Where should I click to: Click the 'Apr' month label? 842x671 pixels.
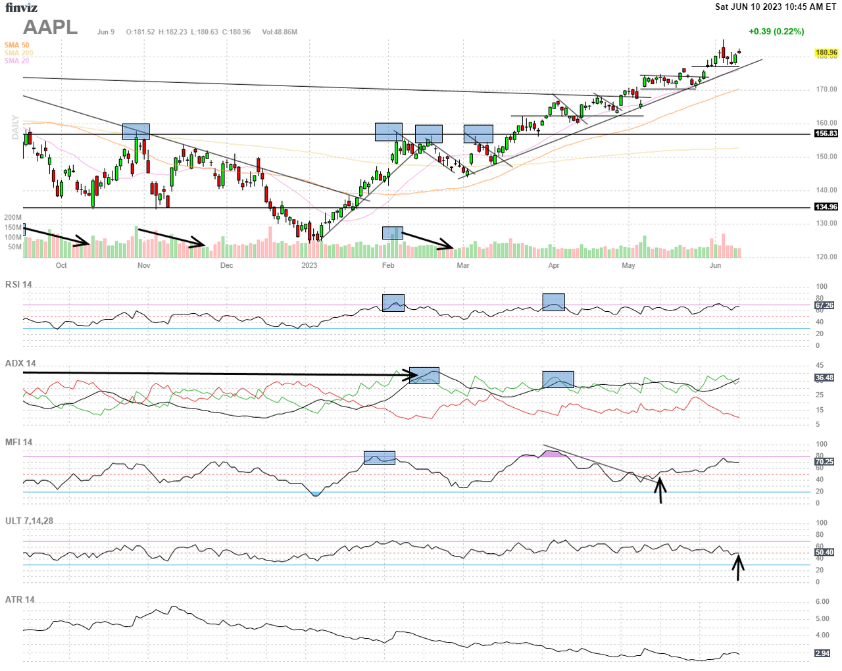pos(554,266)
